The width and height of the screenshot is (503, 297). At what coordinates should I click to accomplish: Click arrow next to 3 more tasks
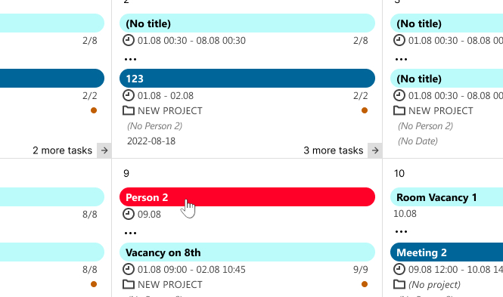(x=375, y=150)
